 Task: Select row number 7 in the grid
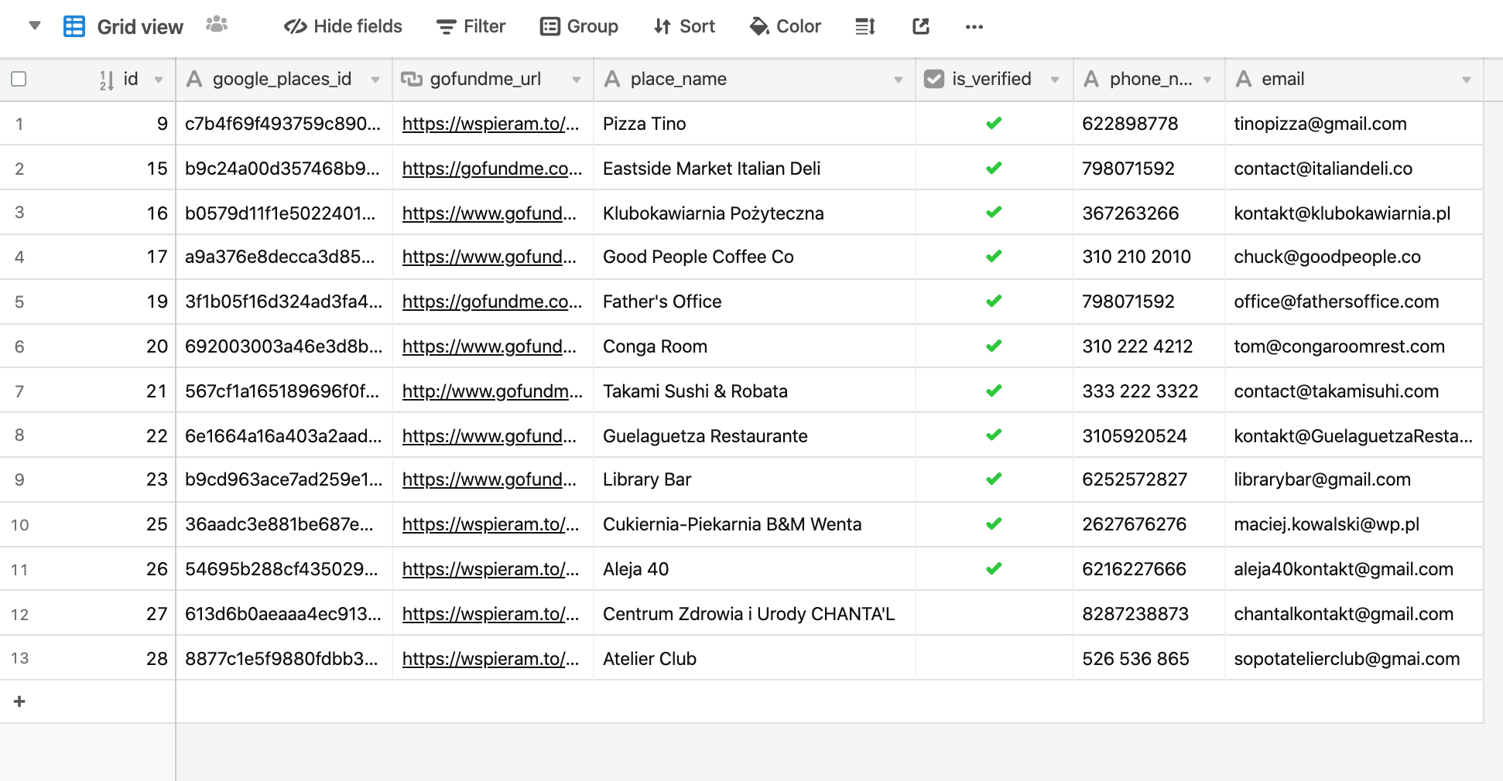(x=19, y=391)
